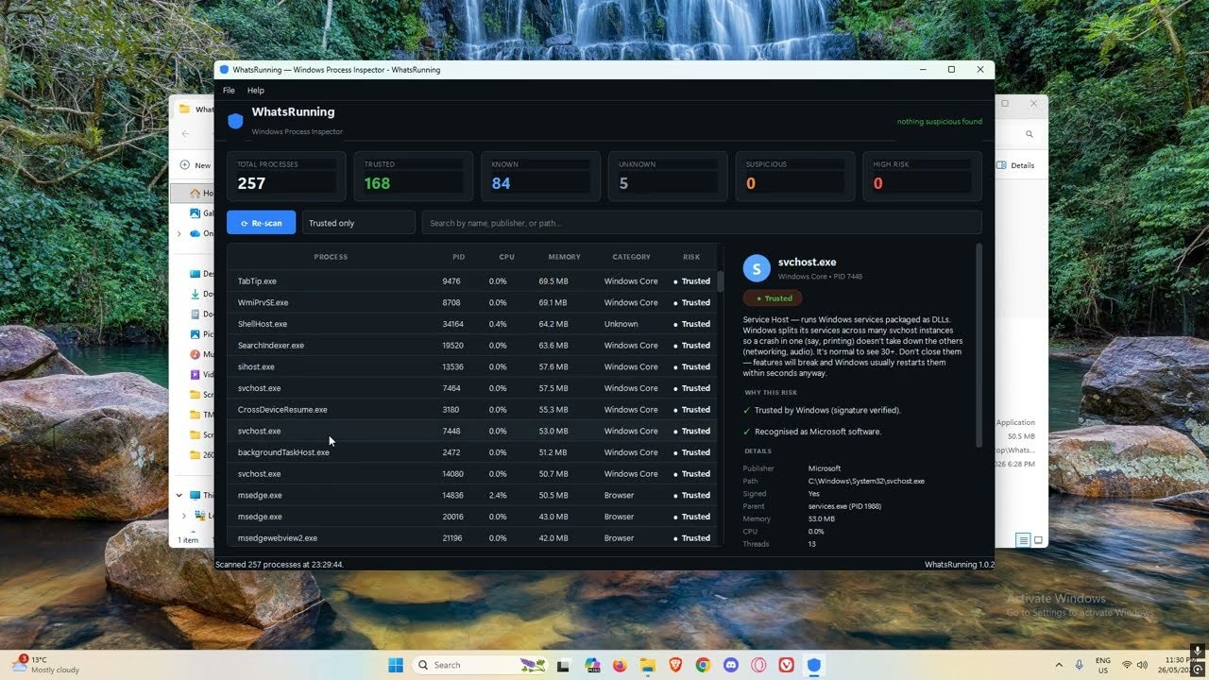Image resolution: width=1209 pixels, height=680 pixels.
Task: Click the details panel vertical scrollbar
Action: tap(979, 345)
